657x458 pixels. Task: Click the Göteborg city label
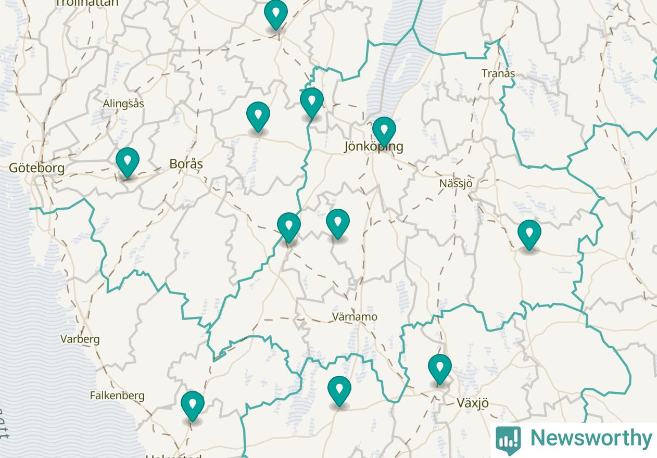tap(36, 168)
